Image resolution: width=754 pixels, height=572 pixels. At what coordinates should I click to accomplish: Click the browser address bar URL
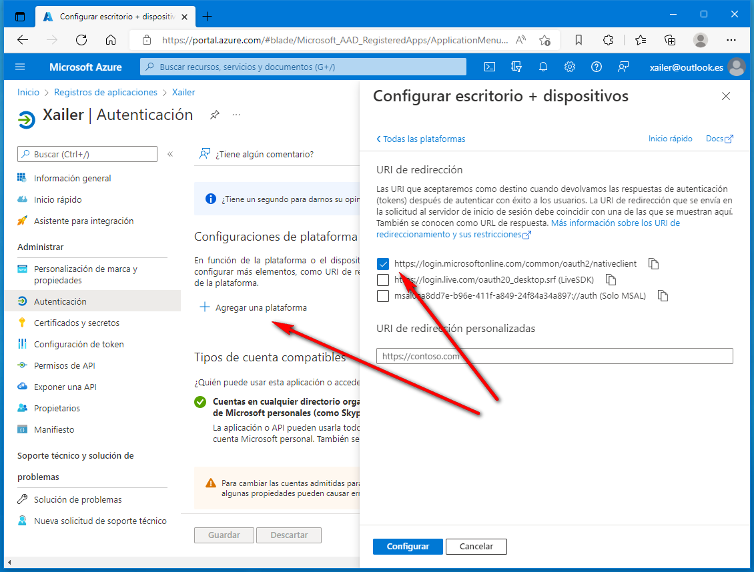pyautogui.click(x=335, y=41)
